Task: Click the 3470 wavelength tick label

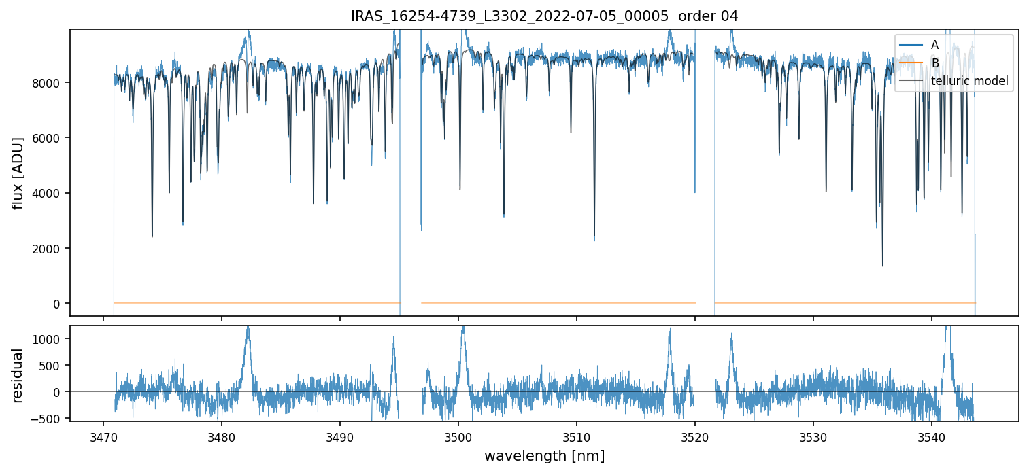Action: (103, 436)
